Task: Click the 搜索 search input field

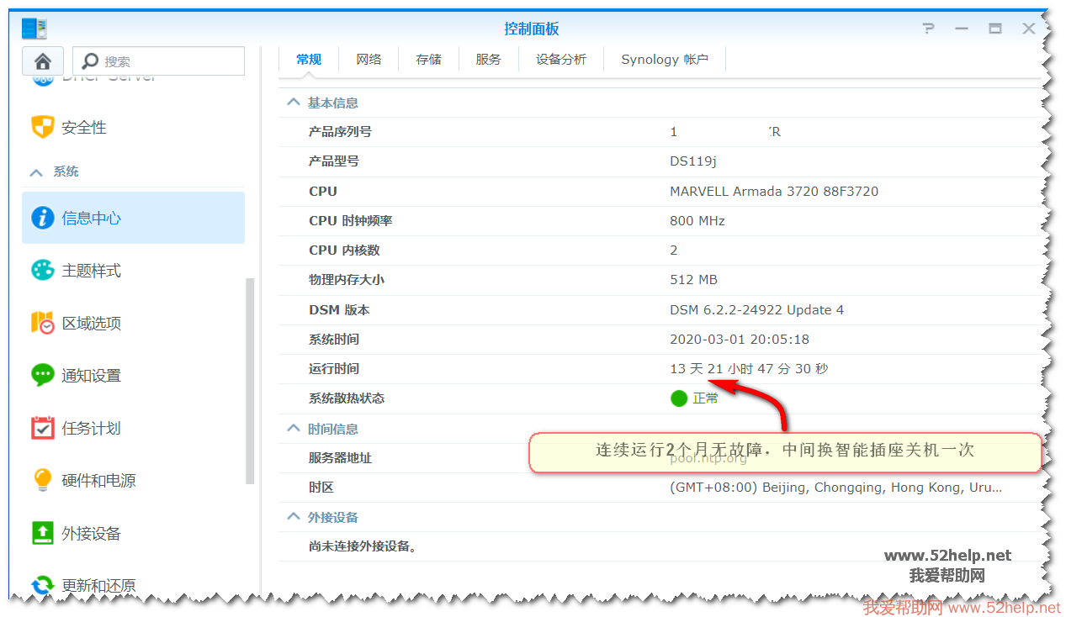Action: (168, 61)
